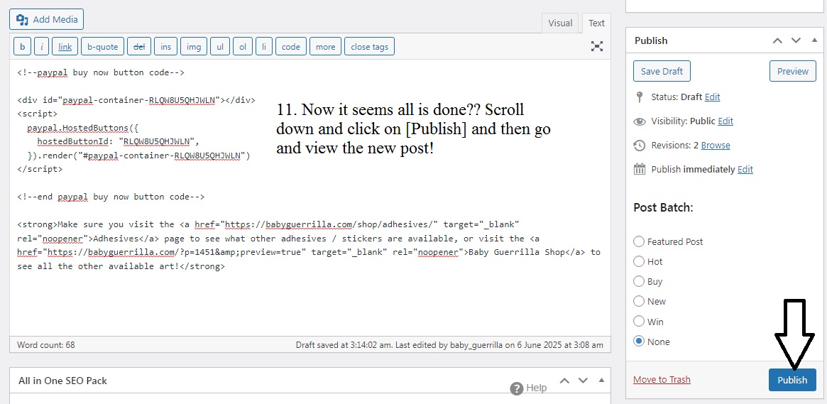
Task: Click inside the post HTML text area
Action: pos(310,198)
